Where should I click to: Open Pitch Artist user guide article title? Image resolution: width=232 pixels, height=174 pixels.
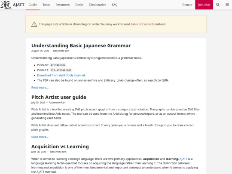coord(59,97)
